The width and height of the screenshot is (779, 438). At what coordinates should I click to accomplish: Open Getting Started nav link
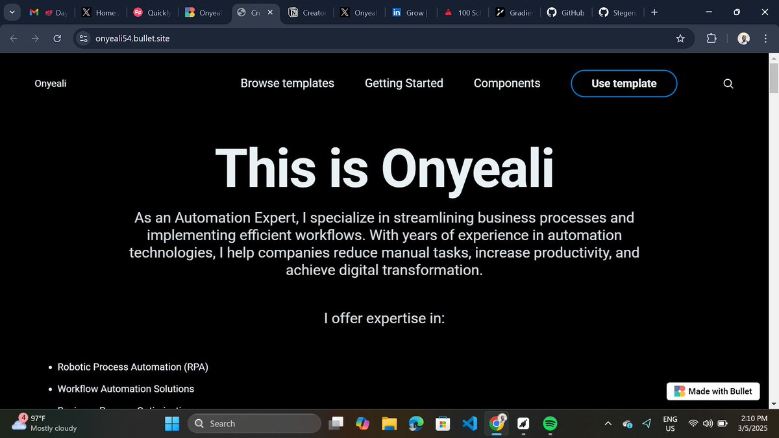point(404,83)
